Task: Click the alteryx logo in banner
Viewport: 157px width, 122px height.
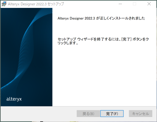Action: [x=14, y=99]
